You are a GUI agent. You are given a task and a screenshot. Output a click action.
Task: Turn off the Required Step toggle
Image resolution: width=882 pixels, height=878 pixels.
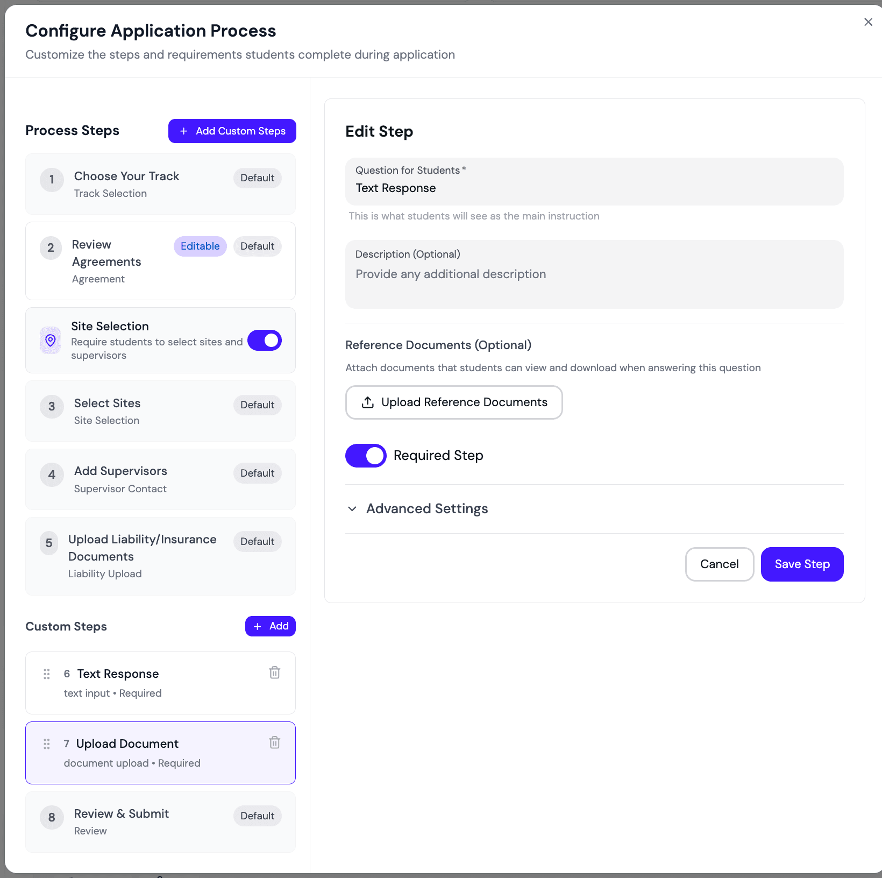(x=366, y=456)
